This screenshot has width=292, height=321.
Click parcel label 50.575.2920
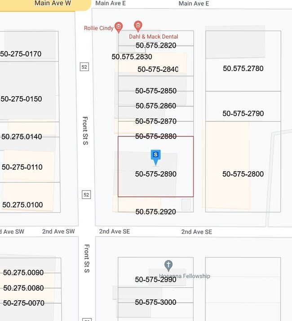(x=155, y=211)
